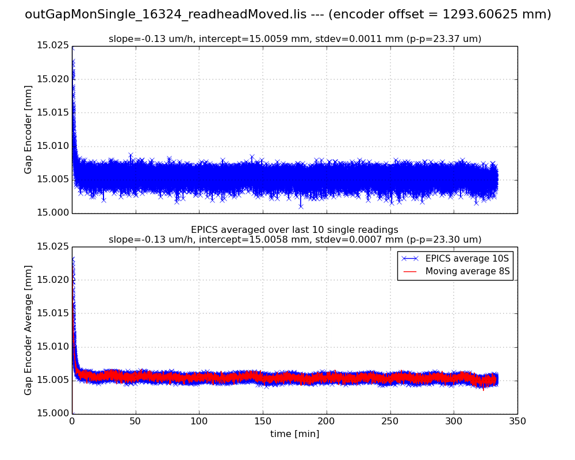Click the top plot subtitle showing stdev=0.0011 mm

point(294,39)
